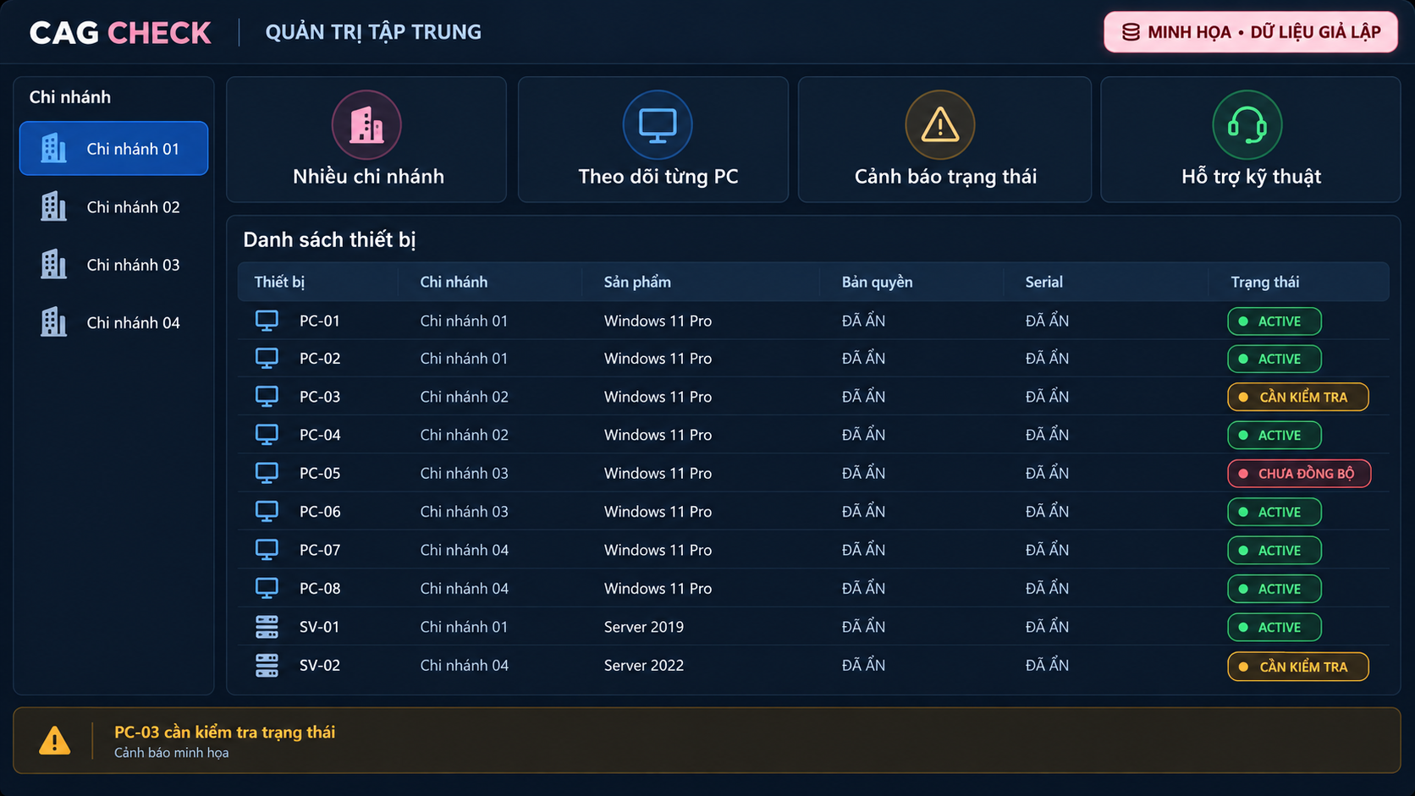
Task: Click the building icon beside Chi nhánh 04
Action: tap(54, 321)
